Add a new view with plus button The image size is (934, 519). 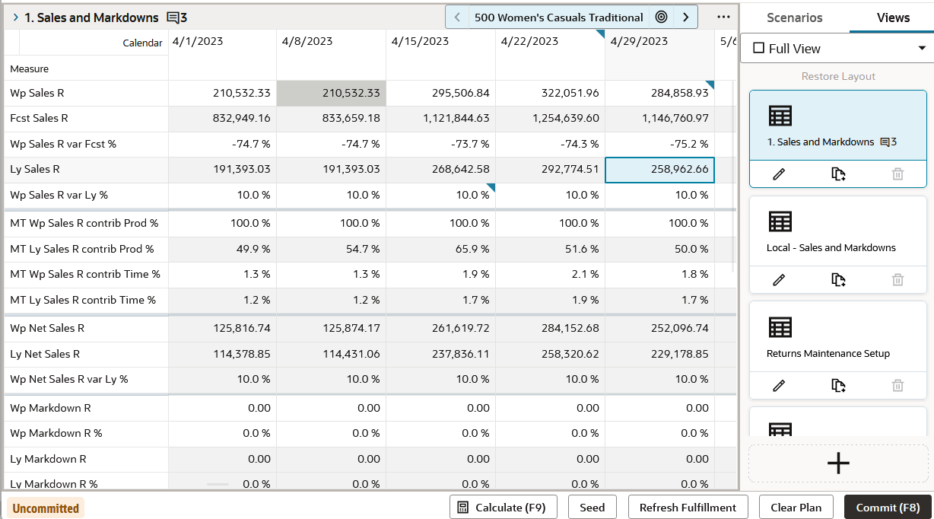pyautogui.click(x=838, y=463)
